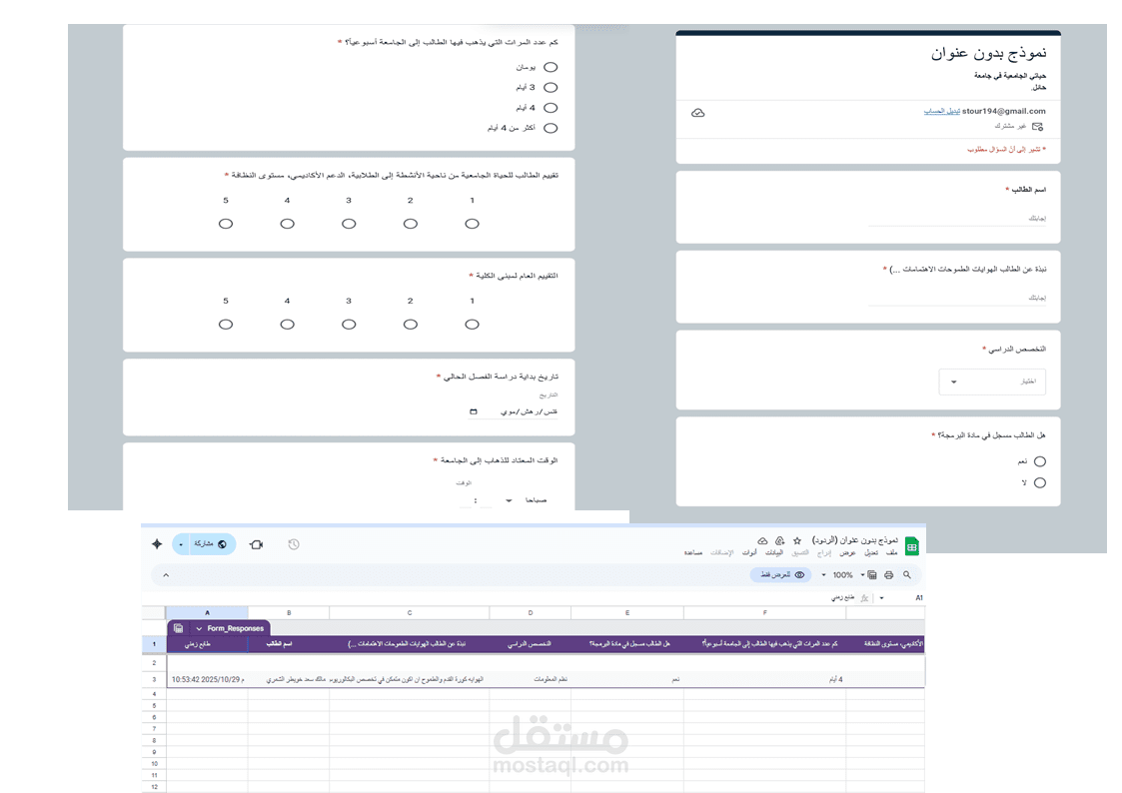Click the 'للعرض فقط' view-only pill

pos(779,574)
